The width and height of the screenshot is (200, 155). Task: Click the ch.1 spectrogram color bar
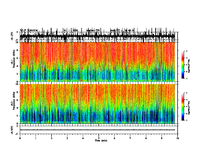(183, 65)
